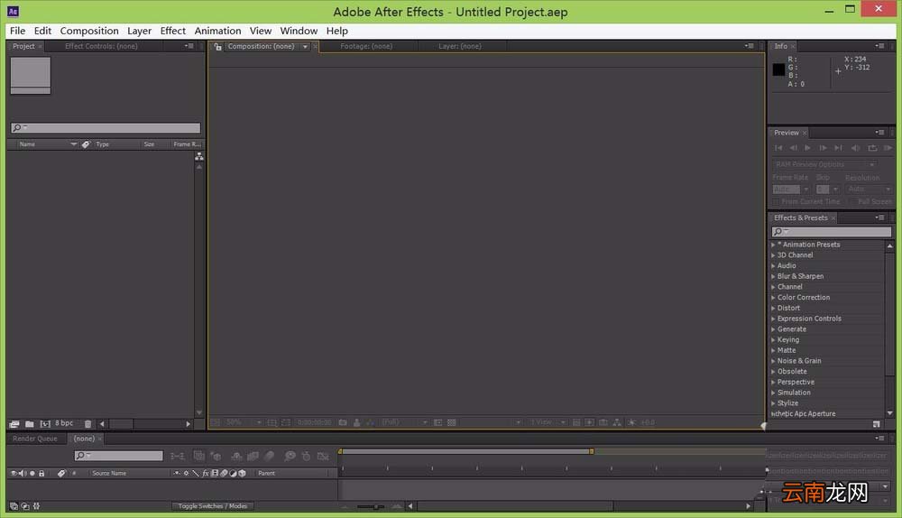Open the Layer menu
This screenshot has height=518, width=902.
coord(139,31)
